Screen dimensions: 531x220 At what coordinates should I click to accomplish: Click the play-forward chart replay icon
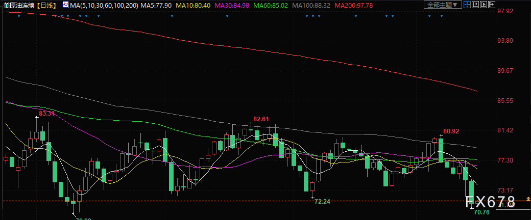point(484,5)
